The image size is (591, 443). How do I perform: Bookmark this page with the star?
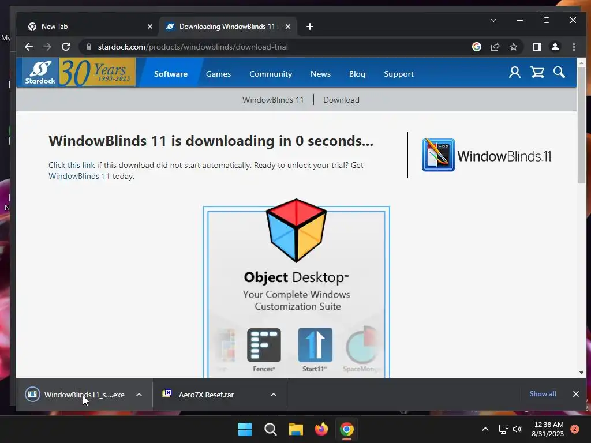513,47
